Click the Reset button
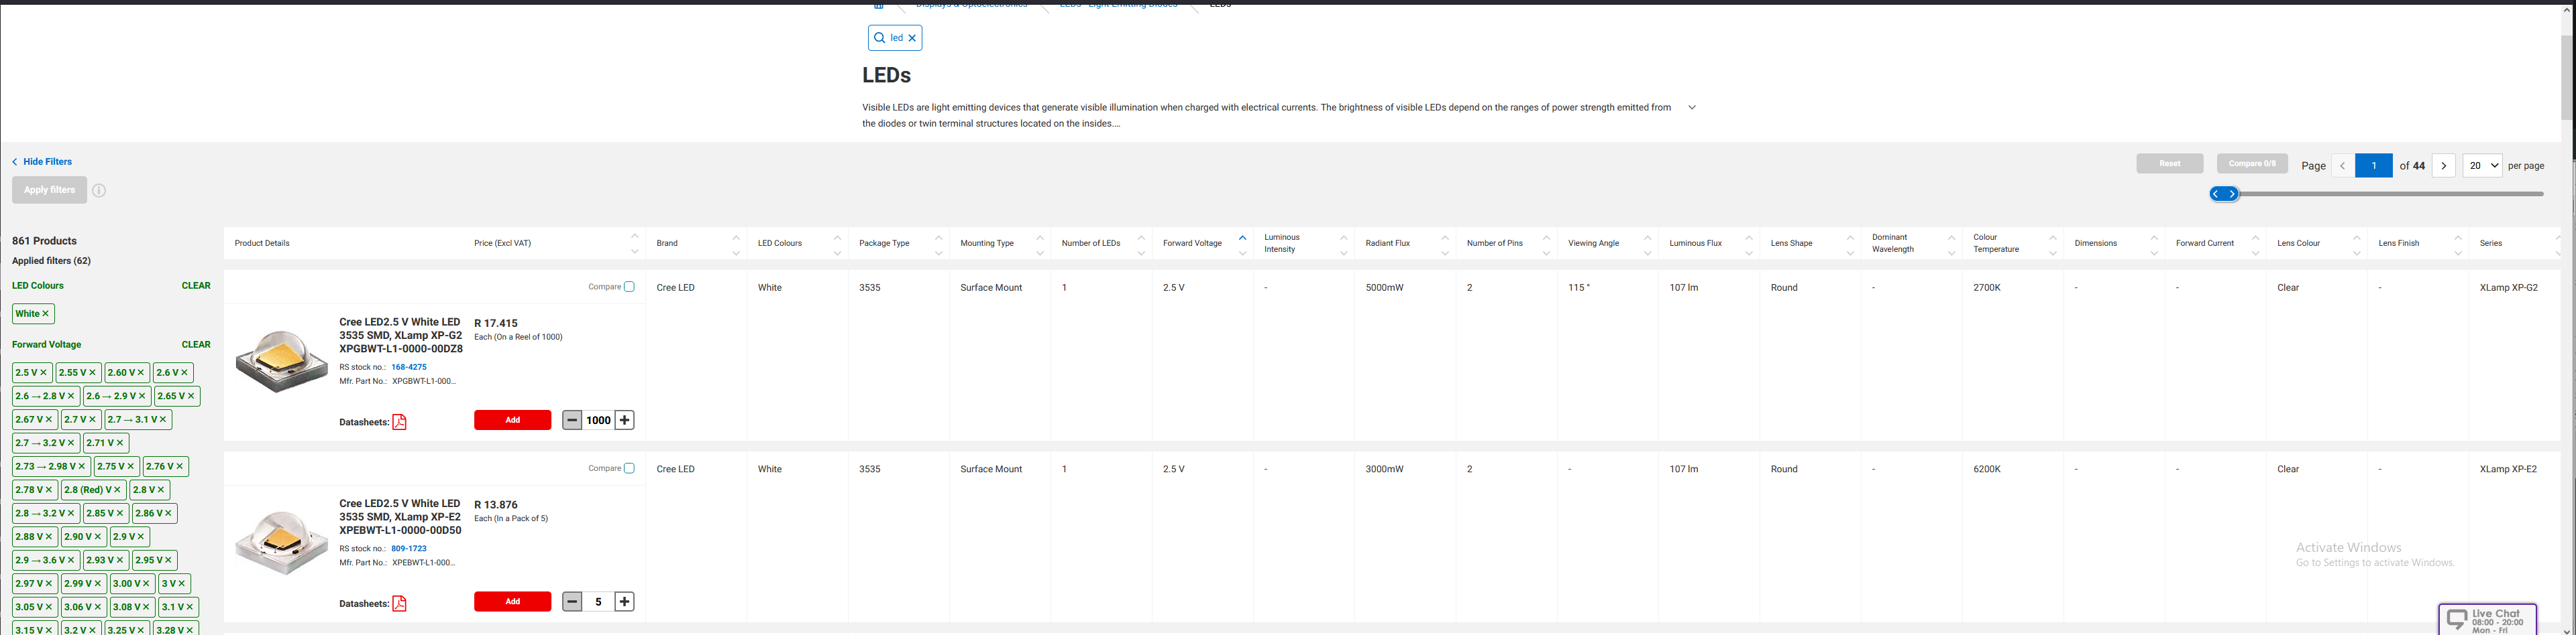 (x=2169, y=163)
